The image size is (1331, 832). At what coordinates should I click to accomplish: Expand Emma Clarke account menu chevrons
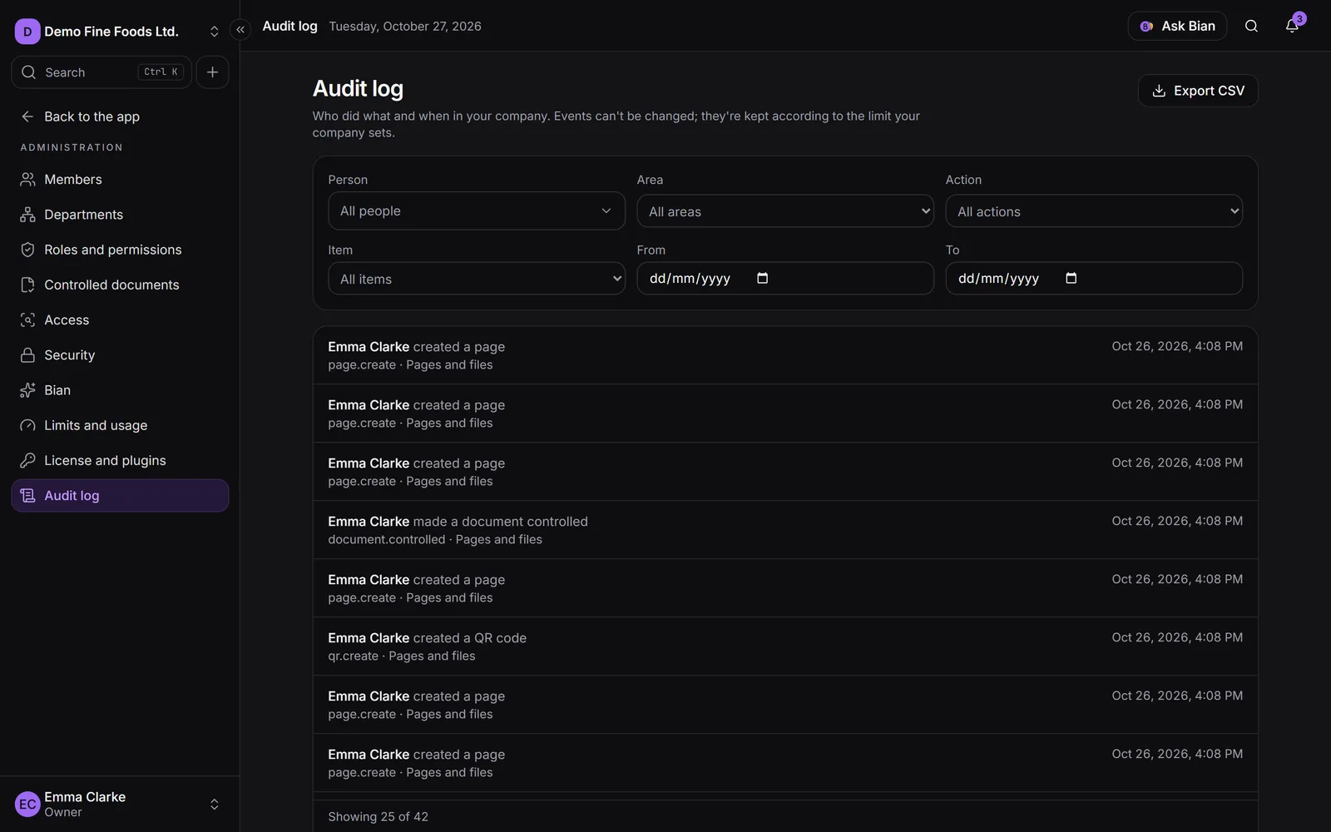pyautogui.click(x=214, y=805)
